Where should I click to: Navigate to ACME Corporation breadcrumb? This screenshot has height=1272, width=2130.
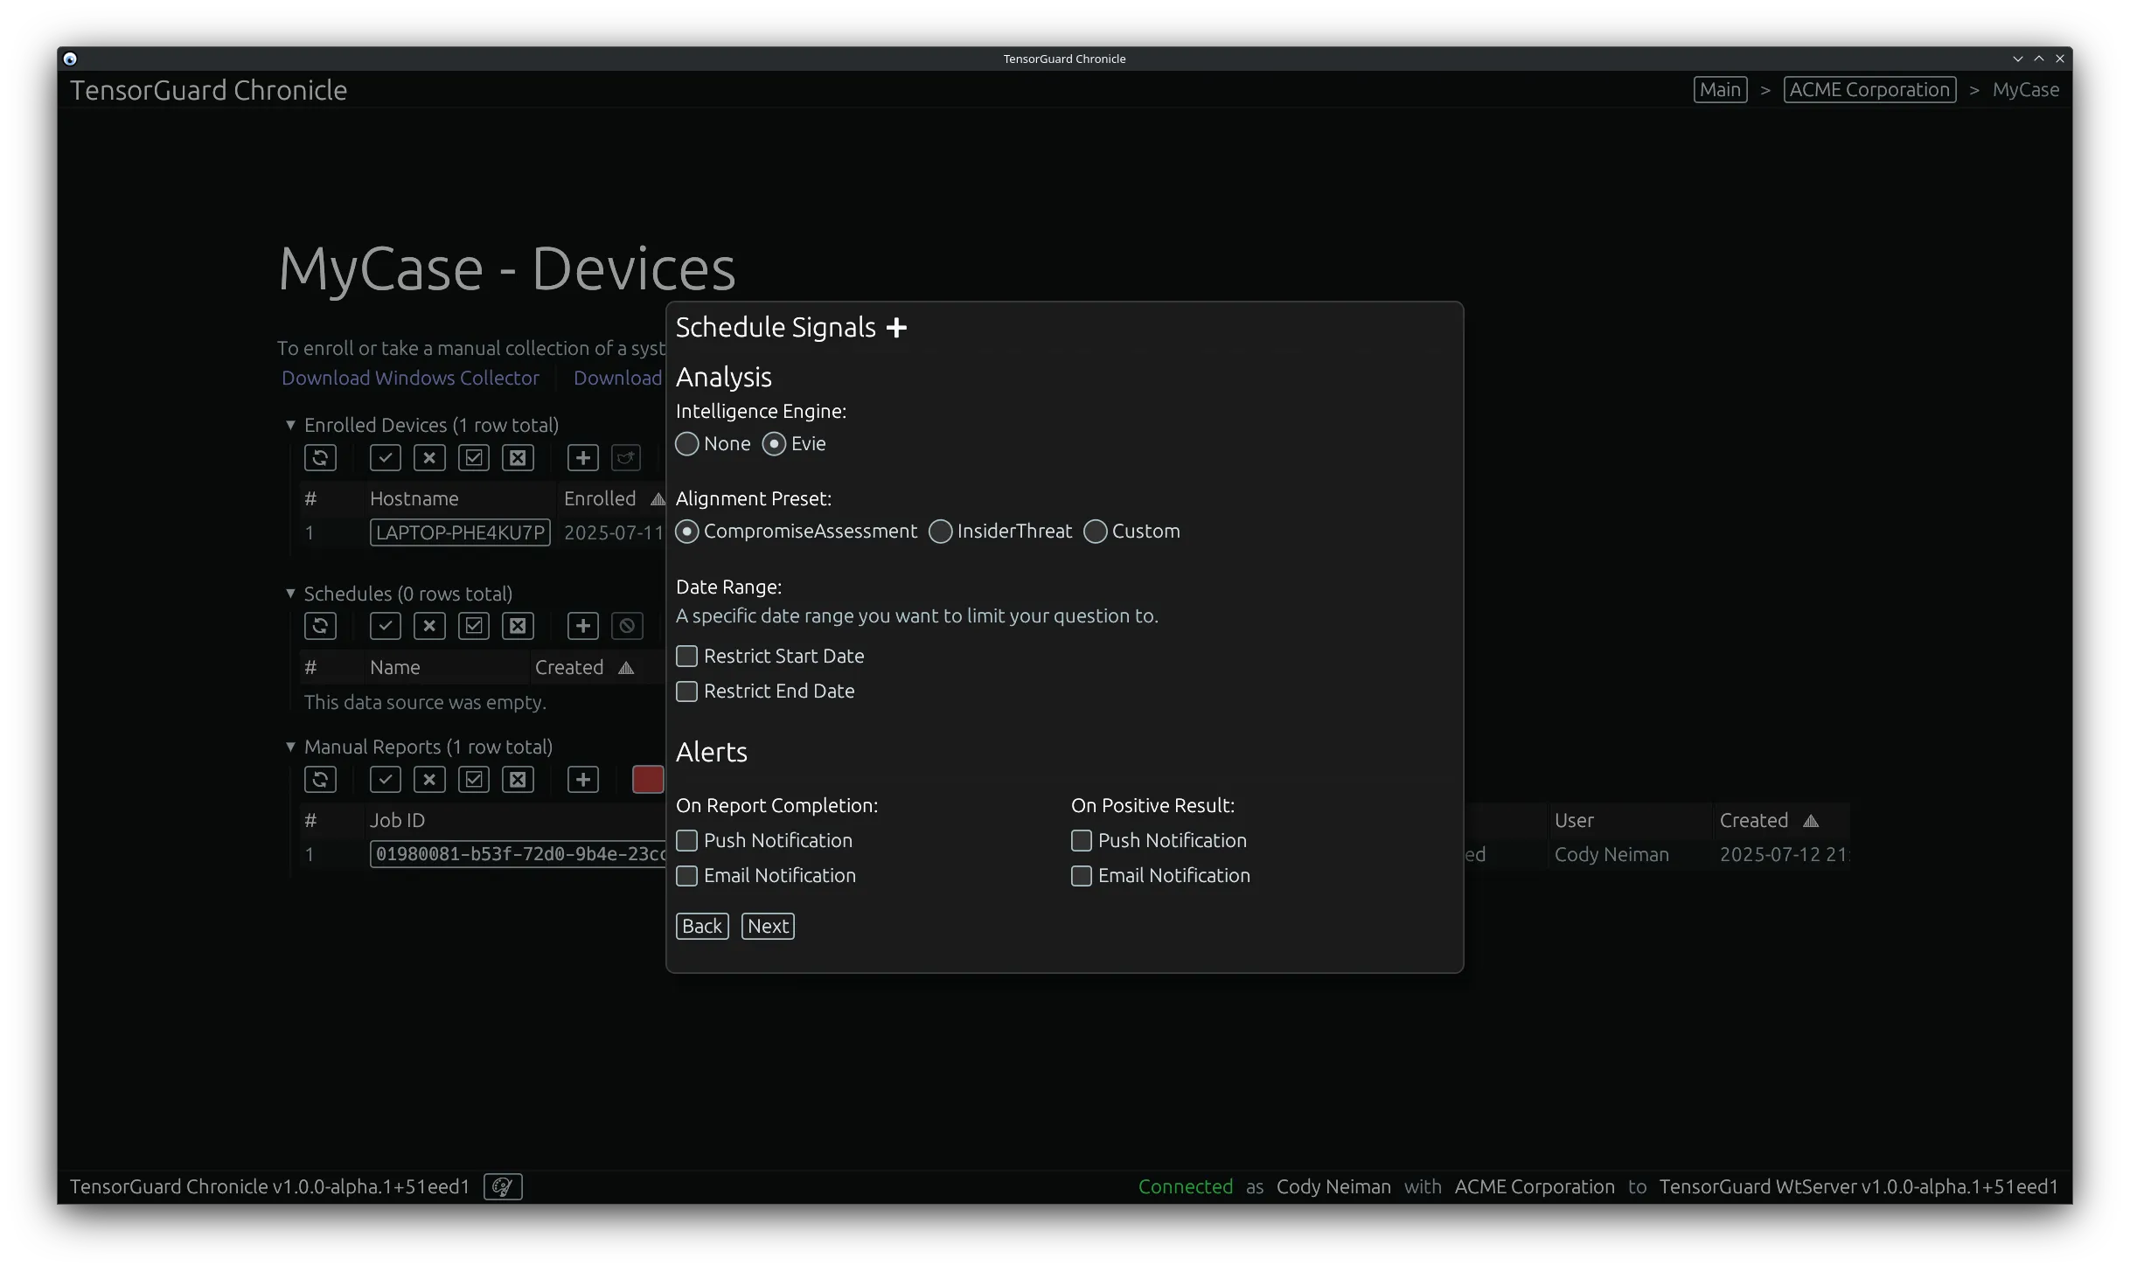point(1869,89)
